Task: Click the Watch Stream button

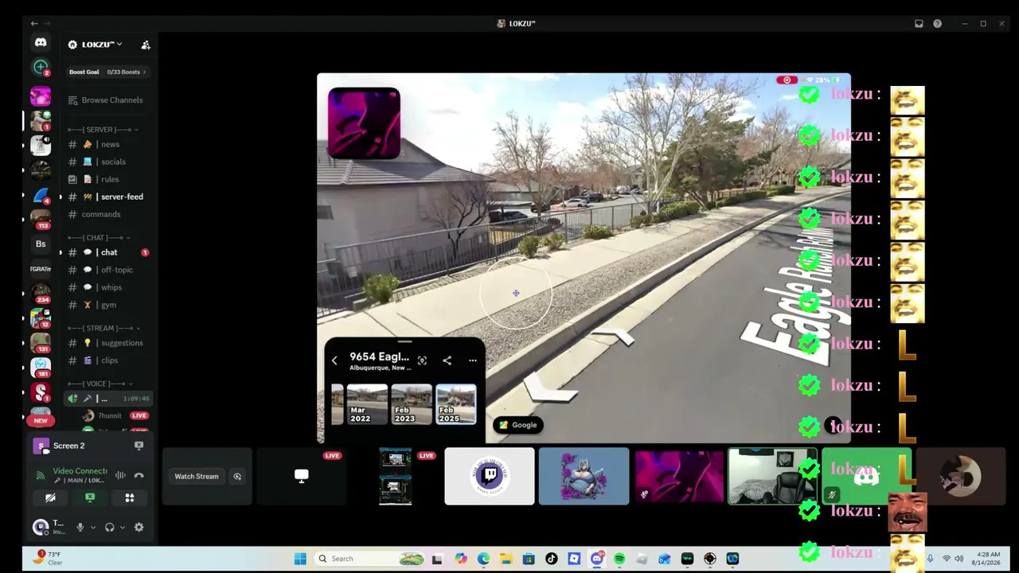Action: (196, 477)
